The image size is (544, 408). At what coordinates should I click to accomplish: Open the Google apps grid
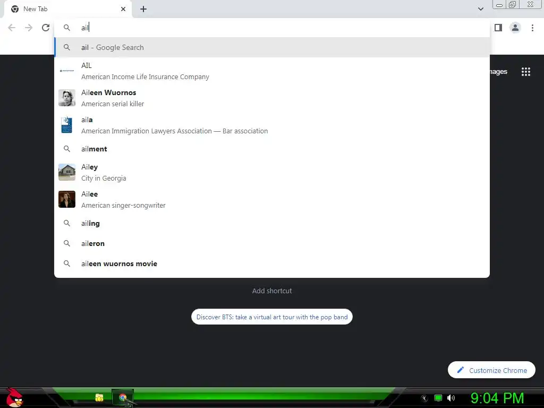525,72
